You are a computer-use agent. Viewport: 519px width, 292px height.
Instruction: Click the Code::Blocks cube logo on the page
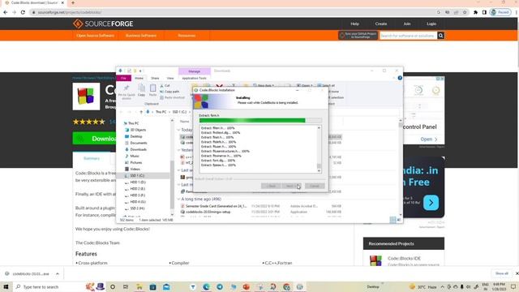(86, 97)
